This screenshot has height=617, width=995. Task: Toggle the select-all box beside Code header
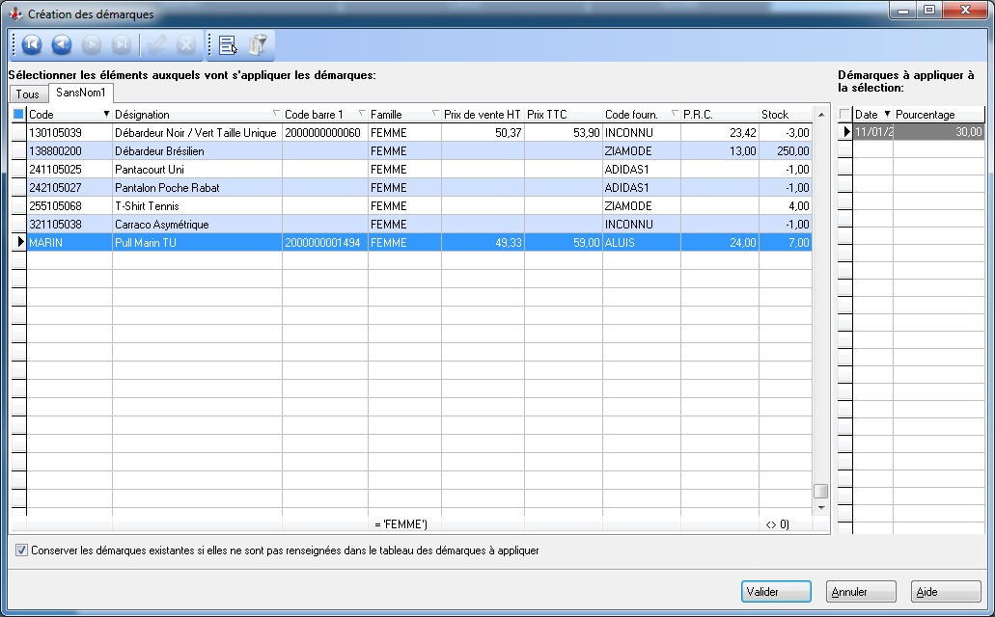tap(18, 115)
